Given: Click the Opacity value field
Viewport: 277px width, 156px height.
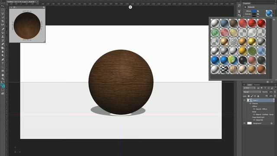Looking at the screenshot, I should coord(271,92).
